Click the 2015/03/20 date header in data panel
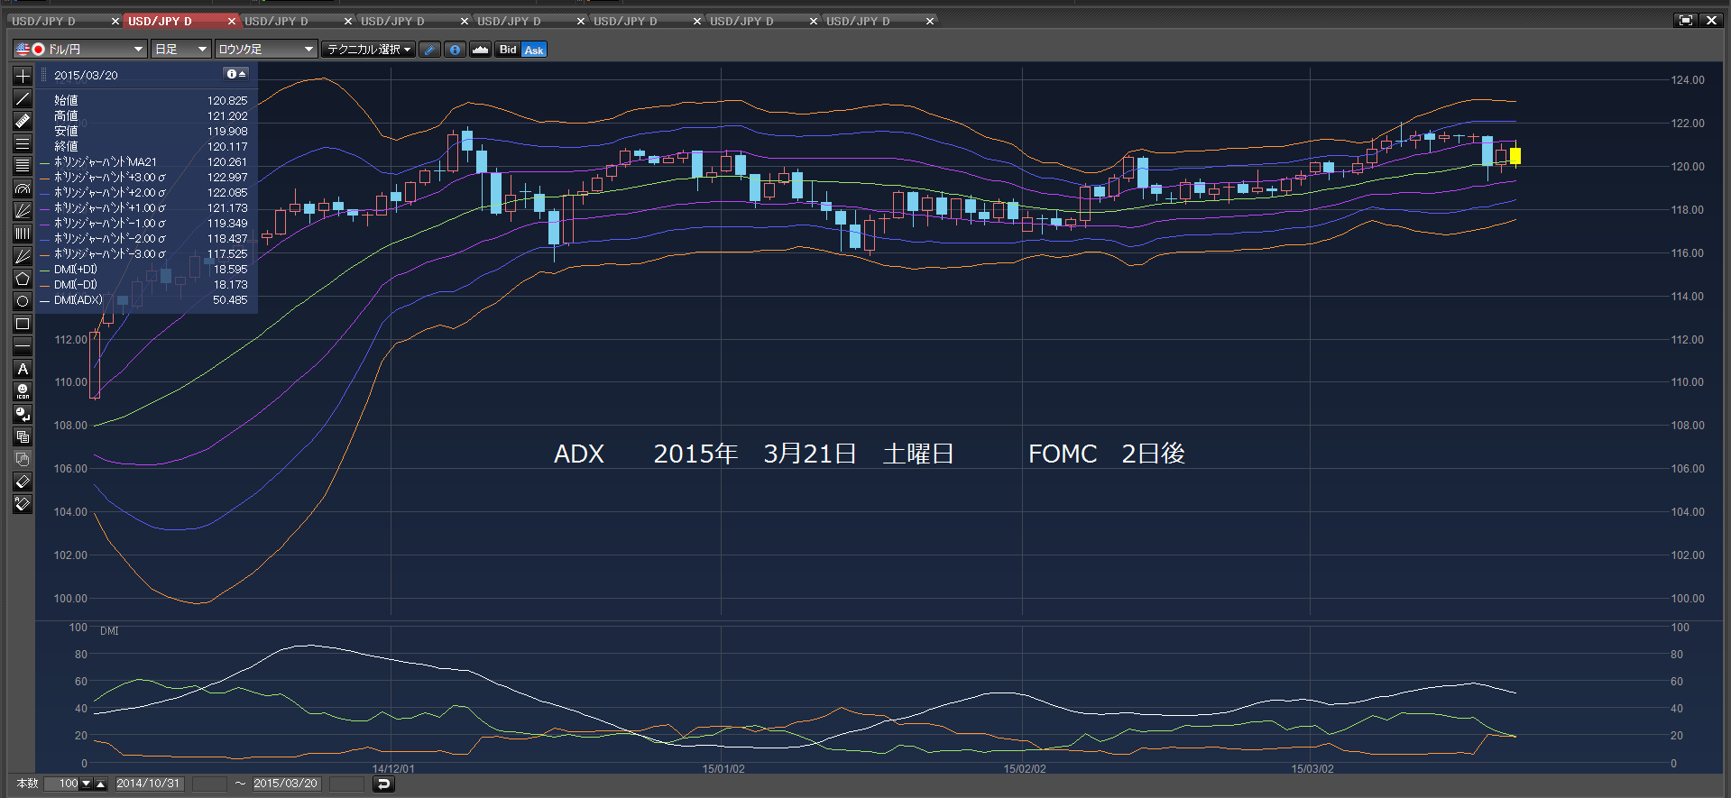 tap(86, 75)
